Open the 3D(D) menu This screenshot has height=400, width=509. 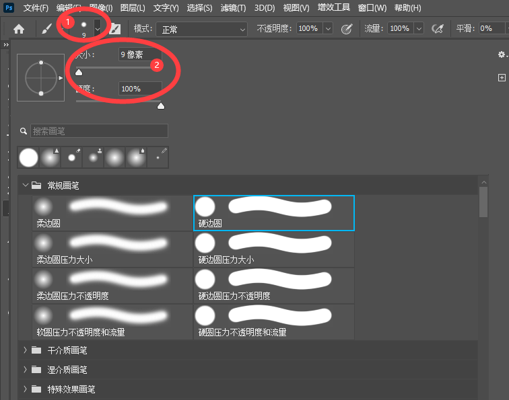coord(264,8)
